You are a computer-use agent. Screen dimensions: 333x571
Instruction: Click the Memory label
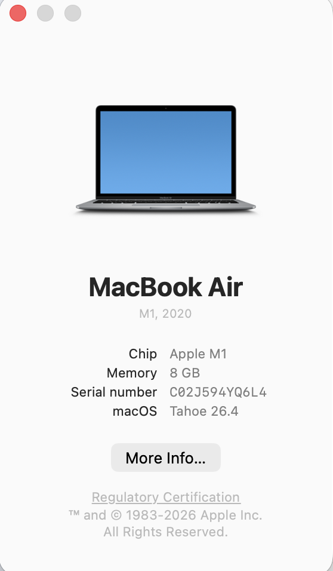tap(132, 373)
